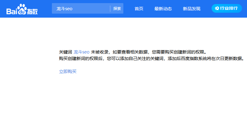Click the blue 龙斗seo keyword in the message
Viewport: 247px width, 129px height.
(81, 52)
